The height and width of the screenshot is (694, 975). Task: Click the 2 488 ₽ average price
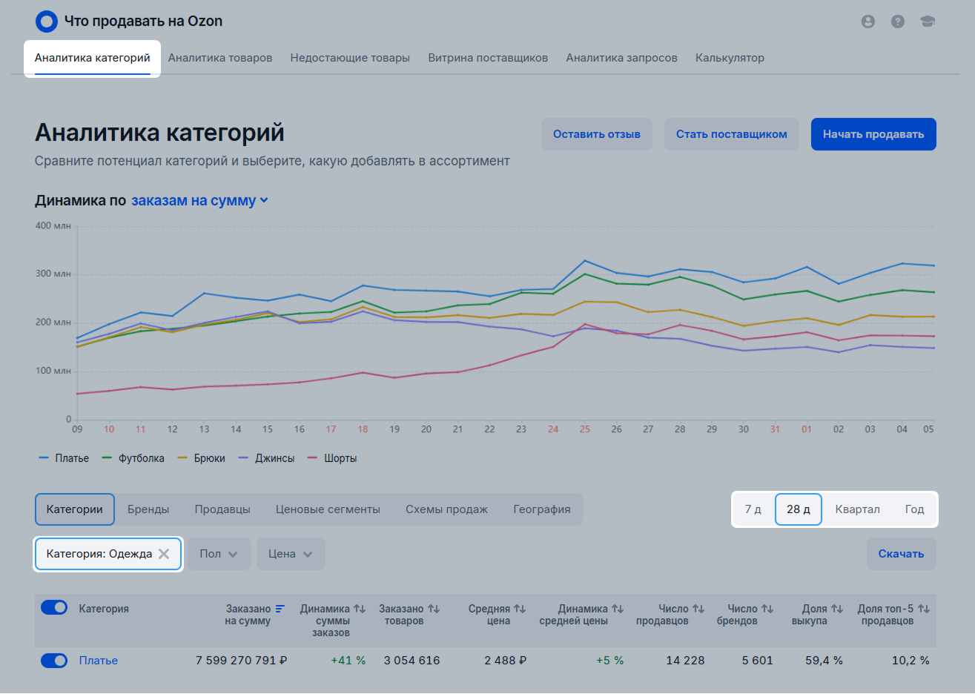click(506, 661)
